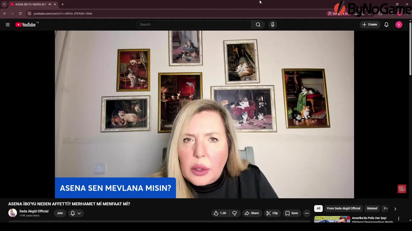Click the Seda Akgül channel watermark in the player
Image resolution: width=412 pixels, height=231 pixels.
pos(402,189)
